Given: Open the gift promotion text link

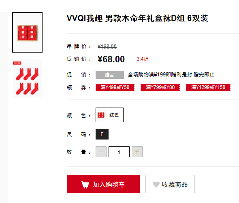Looking at the screenshot, I should pos(171,75).
